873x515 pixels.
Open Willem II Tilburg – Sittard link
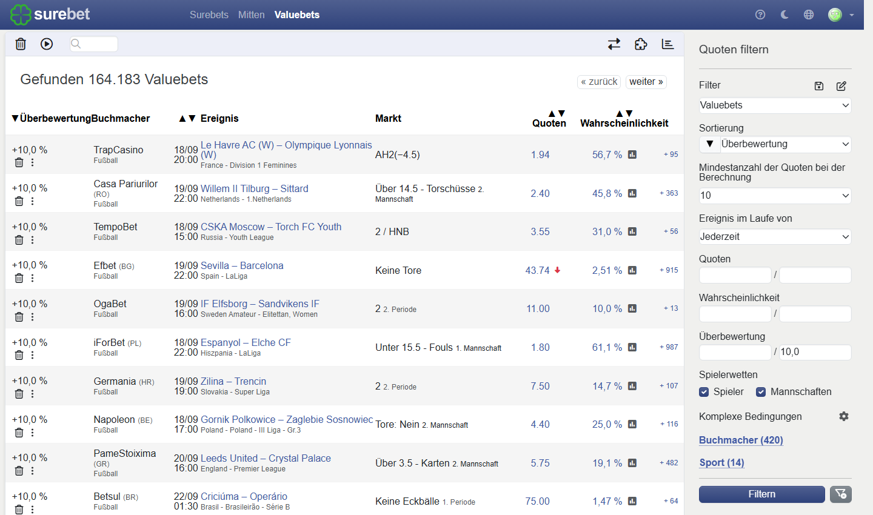[255, 188]
